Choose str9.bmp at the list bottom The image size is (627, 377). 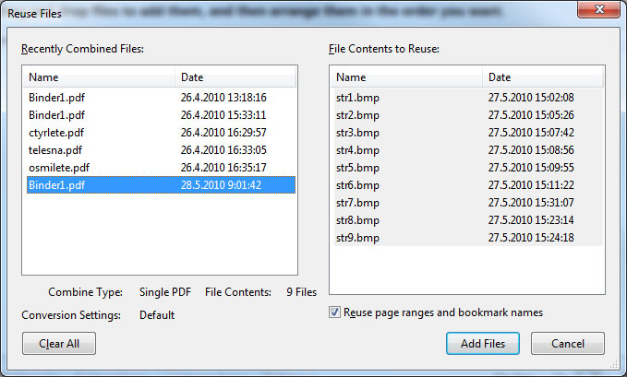[357, 238]
